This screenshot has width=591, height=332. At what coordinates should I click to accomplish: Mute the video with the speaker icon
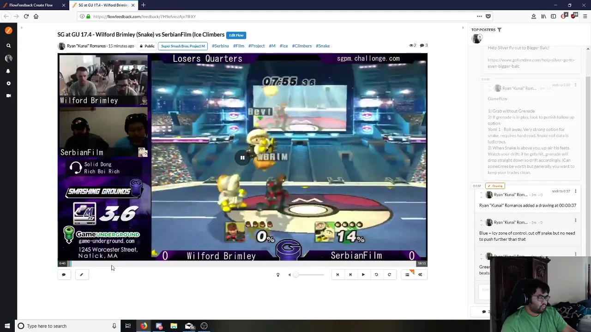289,275
